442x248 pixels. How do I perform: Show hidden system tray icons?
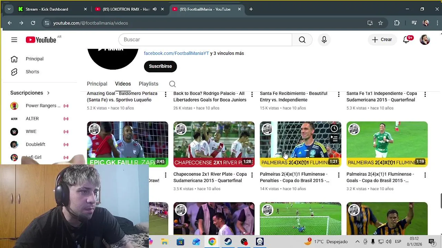tap(357, 242)
